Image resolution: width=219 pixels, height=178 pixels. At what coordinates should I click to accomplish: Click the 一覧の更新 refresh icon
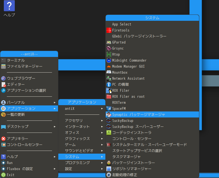pyautogui.click(x=3, y=114)
